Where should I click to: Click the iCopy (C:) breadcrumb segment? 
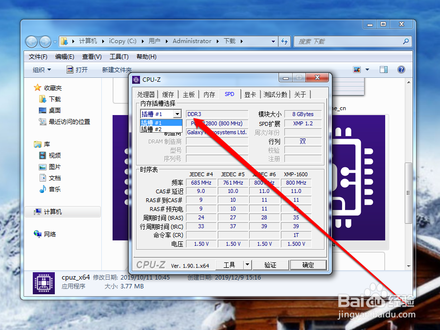coord(123,41)
